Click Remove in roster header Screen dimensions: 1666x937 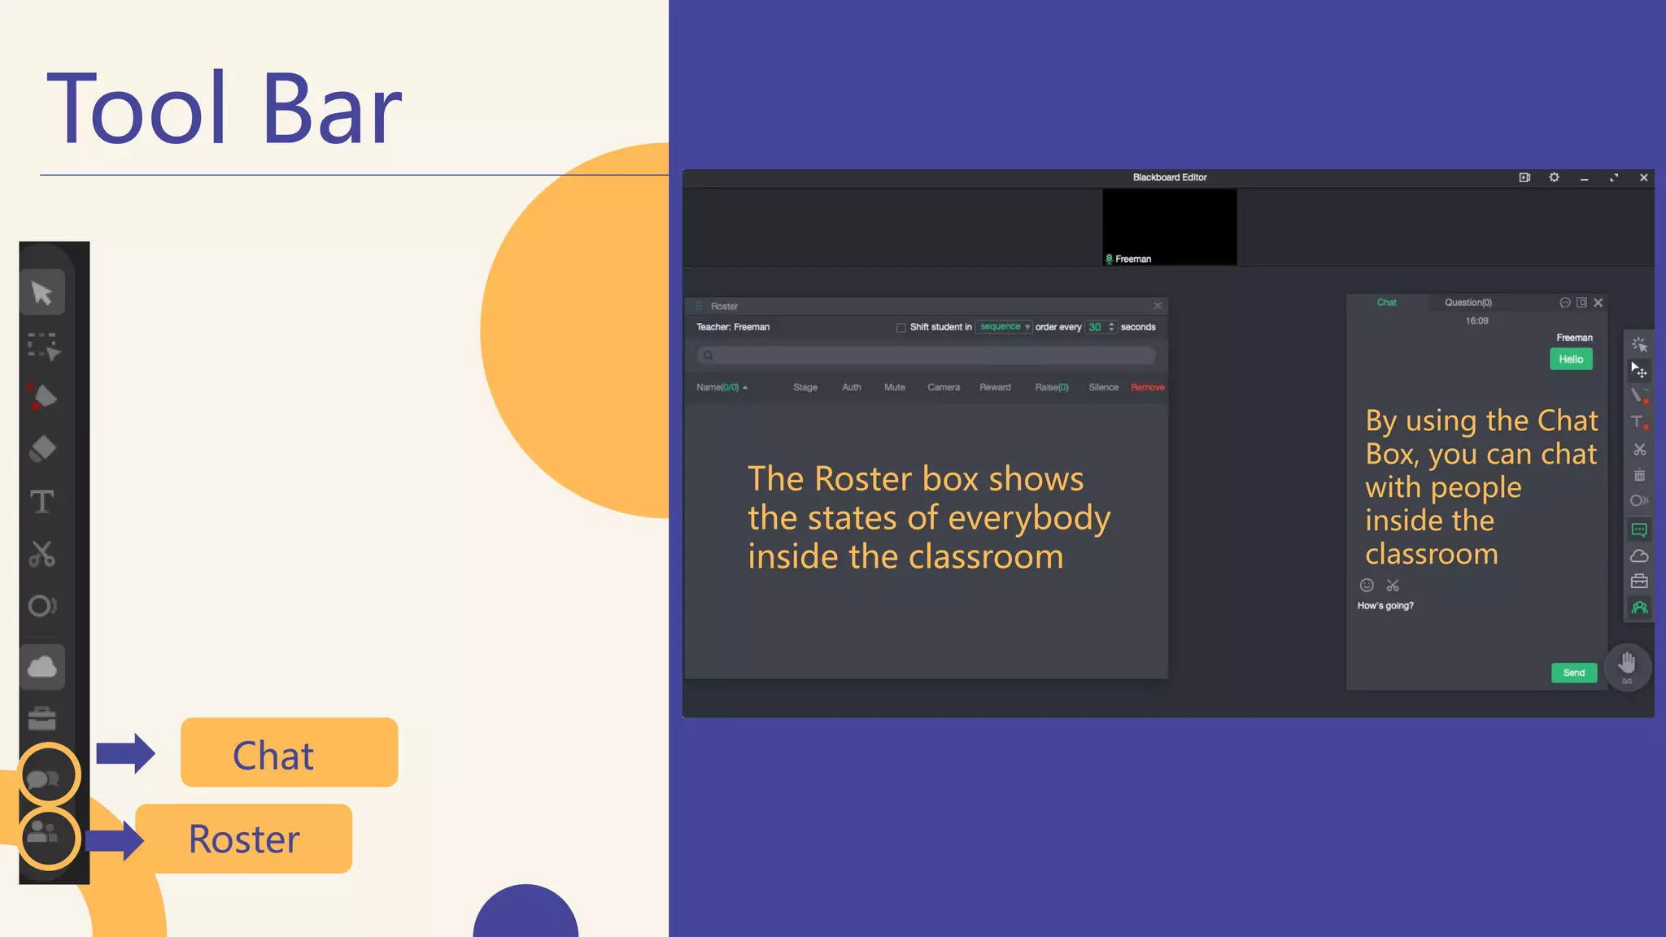[1147, 387]
